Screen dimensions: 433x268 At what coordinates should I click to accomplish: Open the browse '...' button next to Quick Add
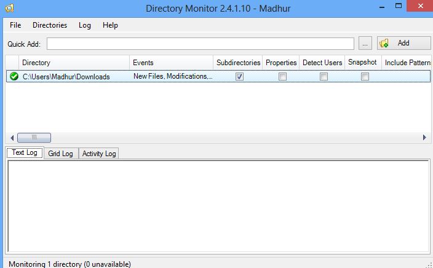click(x=365, y=43)
